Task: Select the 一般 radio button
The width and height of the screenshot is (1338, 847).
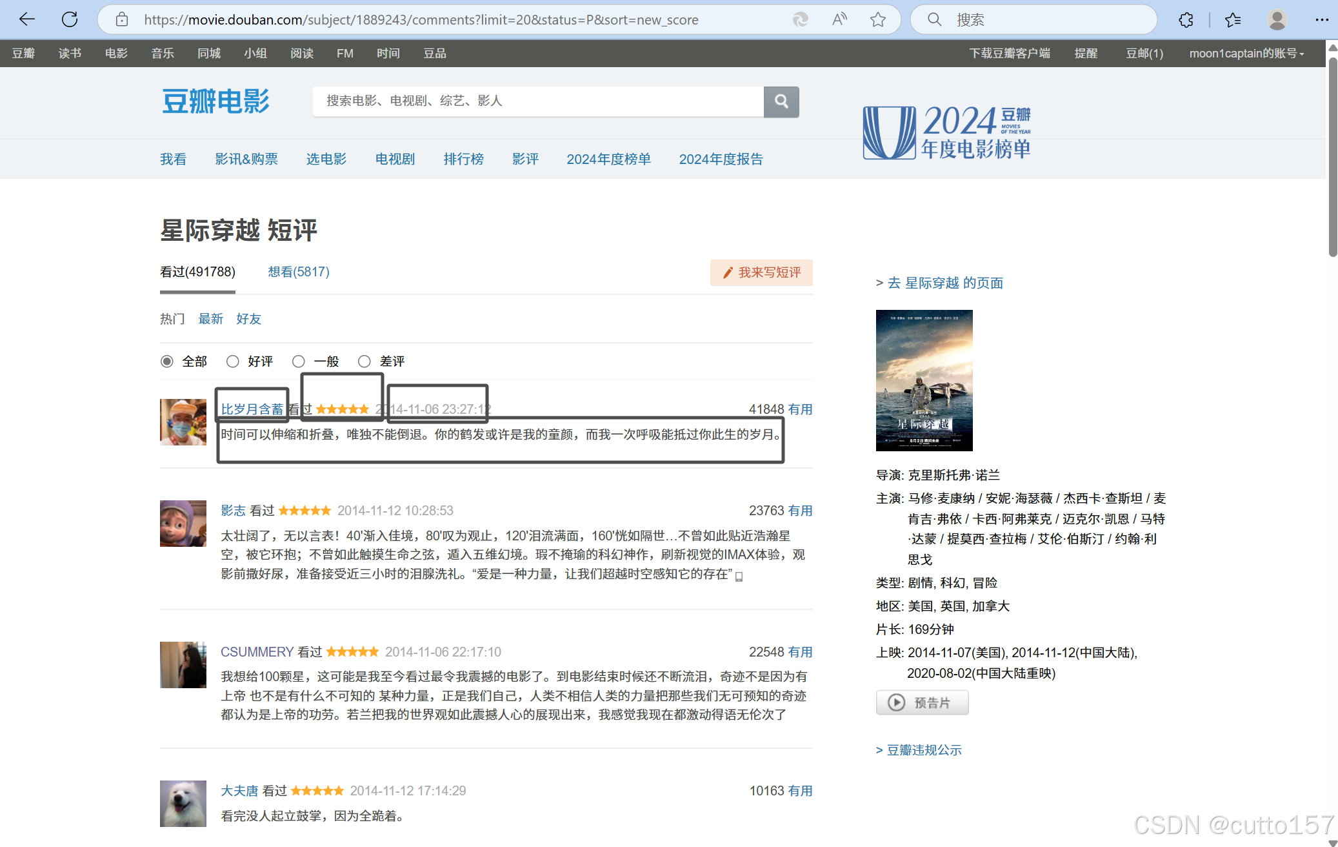Action: pyautogui.click(x=299, y=362)
